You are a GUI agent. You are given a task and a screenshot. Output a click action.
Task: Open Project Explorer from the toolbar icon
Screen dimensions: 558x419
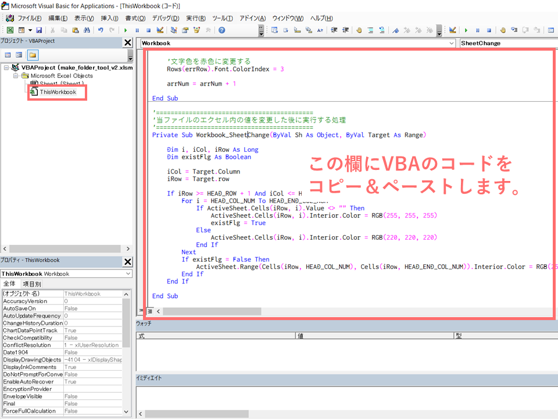174,30
